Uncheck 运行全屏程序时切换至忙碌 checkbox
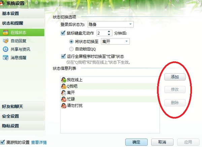Image resolution: width=202 pixels, height=147 pixels. click(63, 56)
